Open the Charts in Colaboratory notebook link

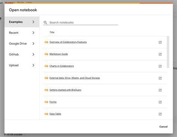click(62, 66)
